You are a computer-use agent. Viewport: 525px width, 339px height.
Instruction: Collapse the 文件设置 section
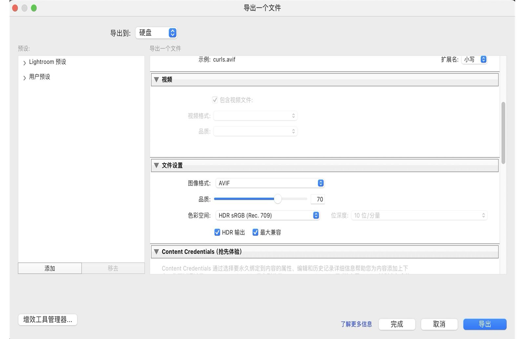(x=157, y=165)
